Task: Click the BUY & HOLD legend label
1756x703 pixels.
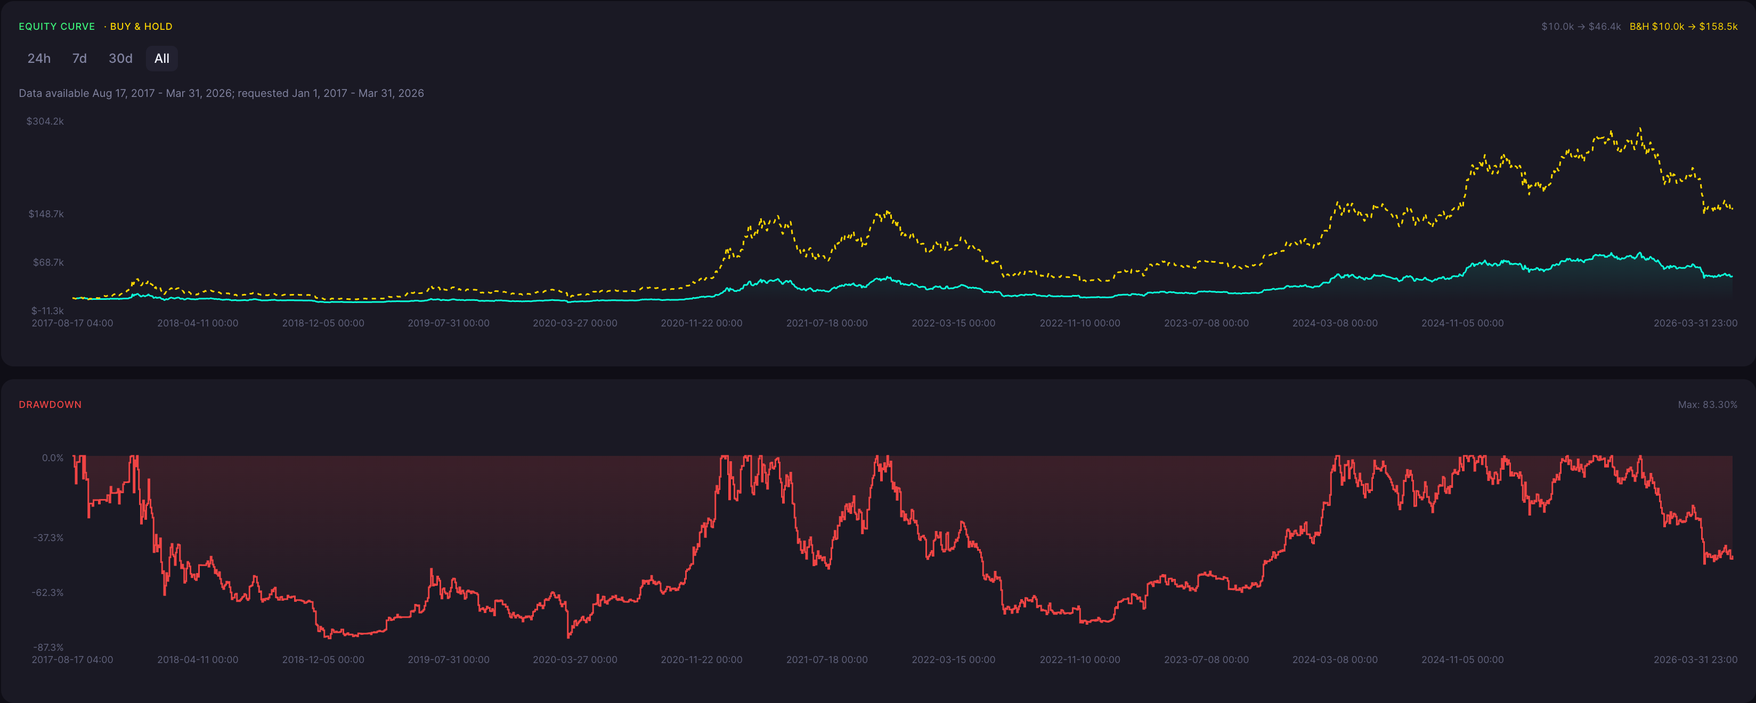Action: pos(141,27)
